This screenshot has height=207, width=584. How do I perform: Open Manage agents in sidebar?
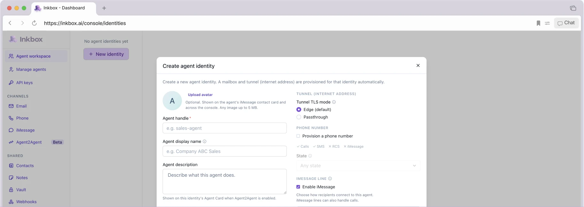(36, 69)
